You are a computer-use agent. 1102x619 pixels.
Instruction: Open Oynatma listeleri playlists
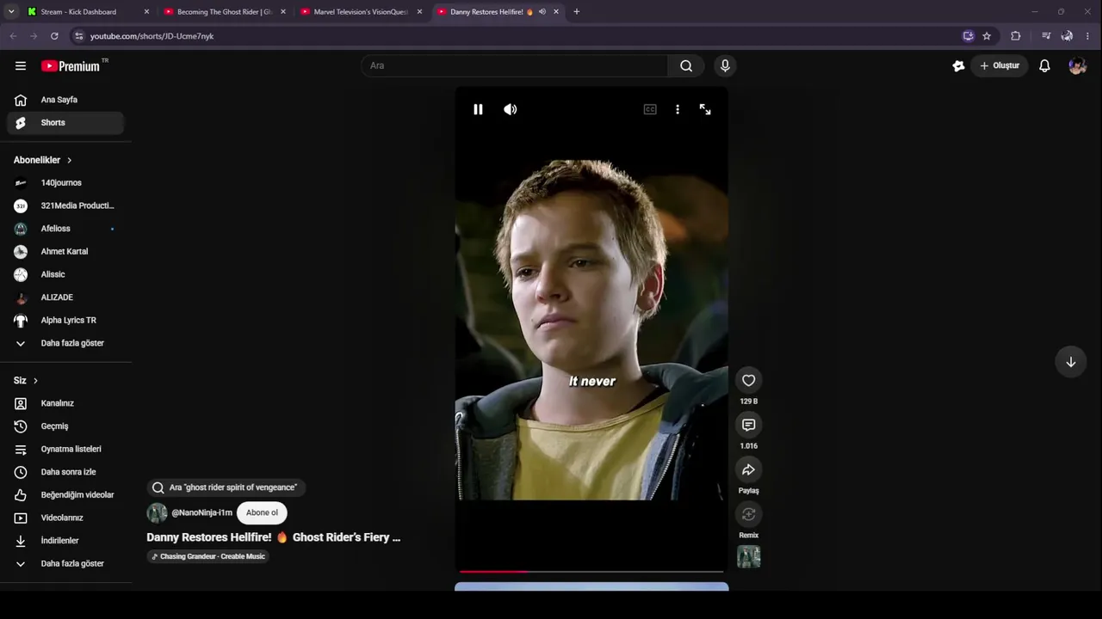[x=65, y=449]
